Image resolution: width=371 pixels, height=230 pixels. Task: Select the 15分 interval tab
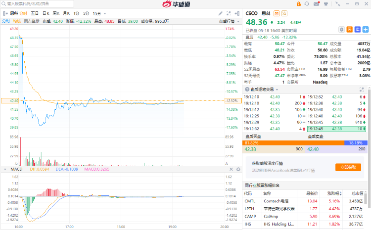click(97, 13)
